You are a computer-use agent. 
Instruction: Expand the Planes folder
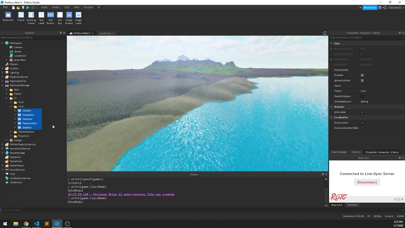point(7,94)
